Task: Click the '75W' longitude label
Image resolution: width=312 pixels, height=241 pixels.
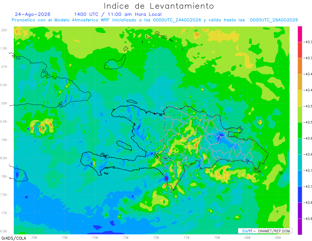Action: coord(65,237)
